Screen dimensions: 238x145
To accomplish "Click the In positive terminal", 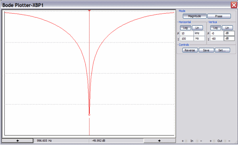I will coord(186,141).
